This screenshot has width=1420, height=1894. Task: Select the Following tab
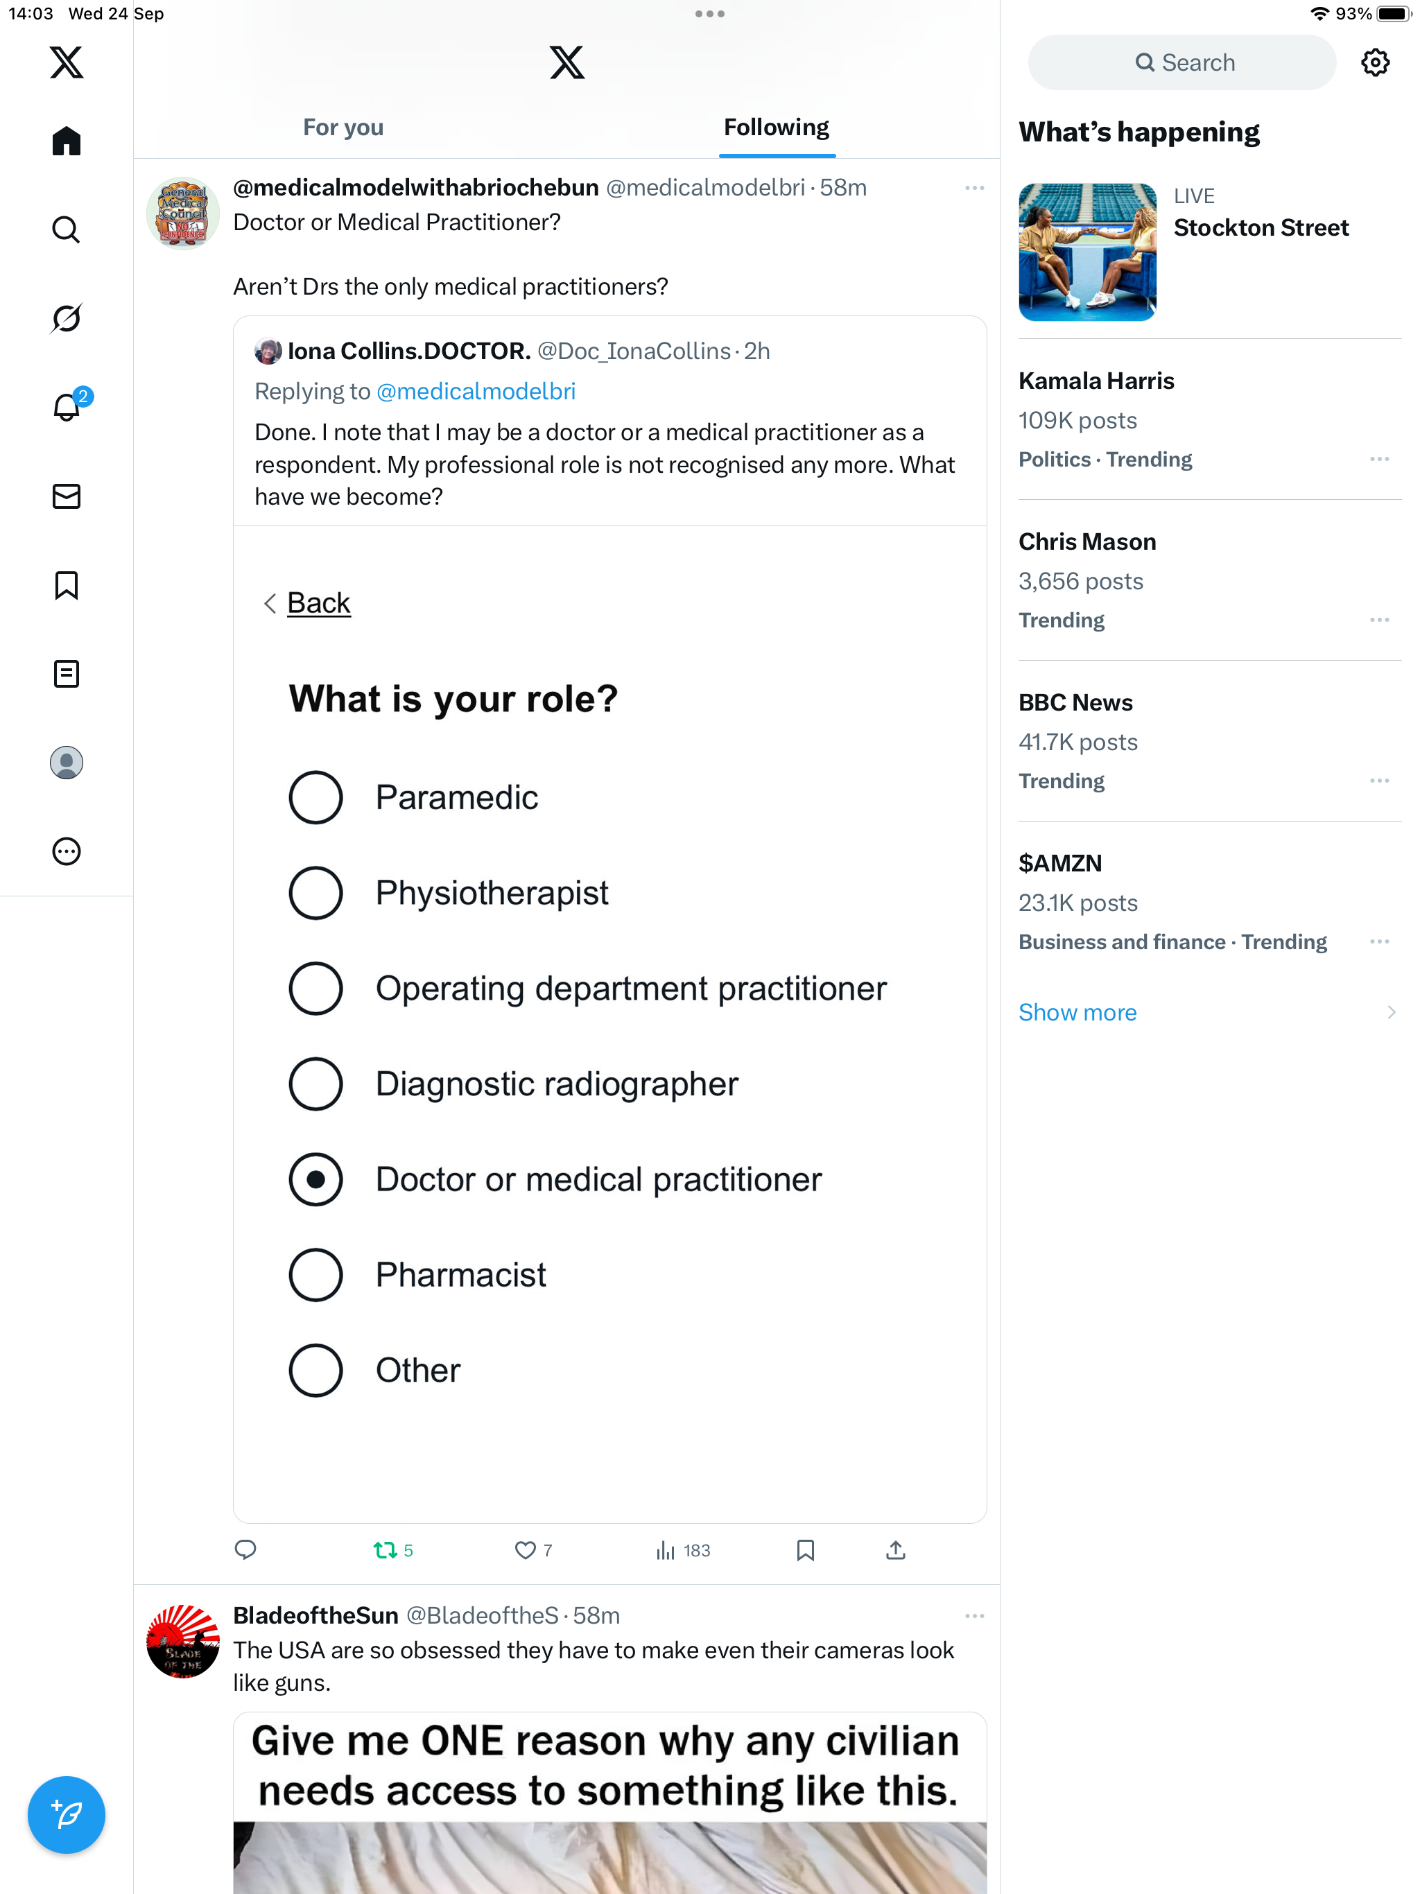click(x=776, y=128)
